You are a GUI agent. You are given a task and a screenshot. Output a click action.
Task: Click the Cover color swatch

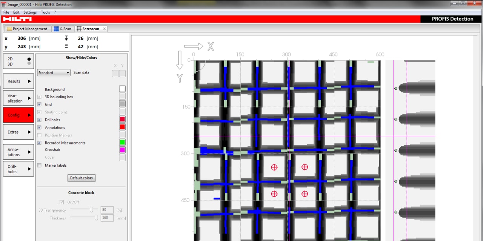coord(122,158)
